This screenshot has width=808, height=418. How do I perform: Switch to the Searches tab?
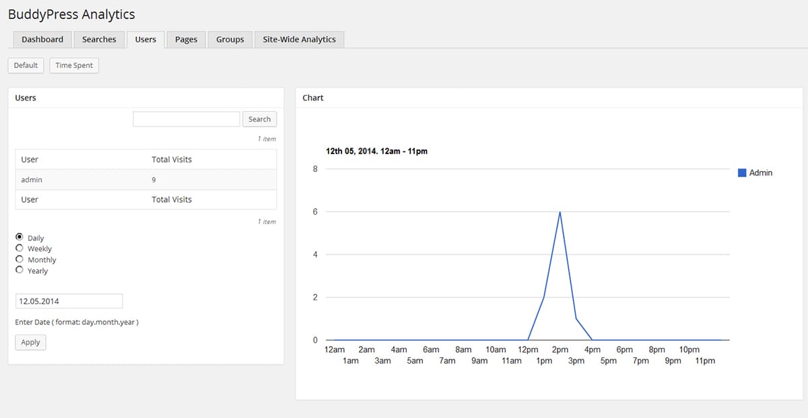pyautogui.click(x=99, y=40)
